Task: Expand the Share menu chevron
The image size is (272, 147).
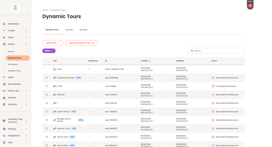Action: click(x=26, y=37)
